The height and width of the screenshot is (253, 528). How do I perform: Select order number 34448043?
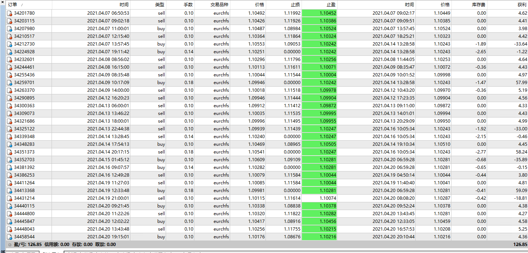click(x=24, y=229)
